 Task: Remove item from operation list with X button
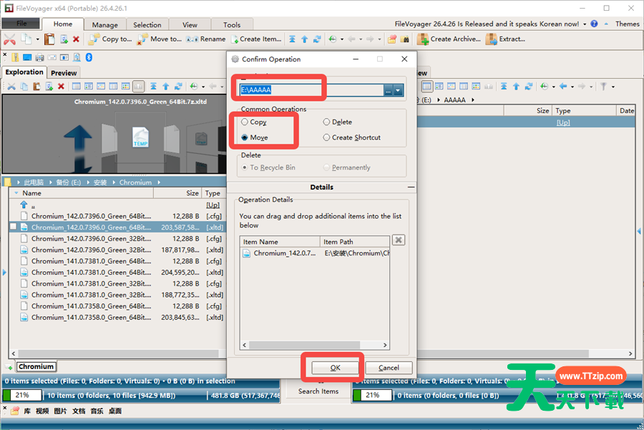pos(399,240)
